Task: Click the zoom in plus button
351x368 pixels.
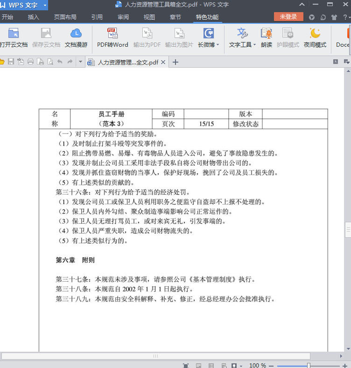Action: [344, 366]
